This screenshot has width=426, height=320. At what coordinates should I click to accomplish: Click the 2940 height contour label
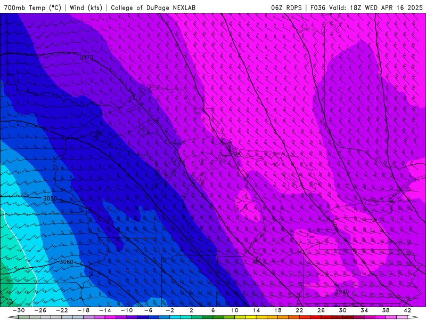click(x=342, y=292)
